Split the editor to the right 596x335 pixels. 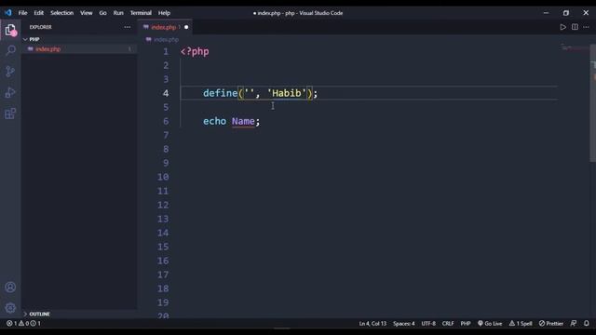[x=575, y=27]
